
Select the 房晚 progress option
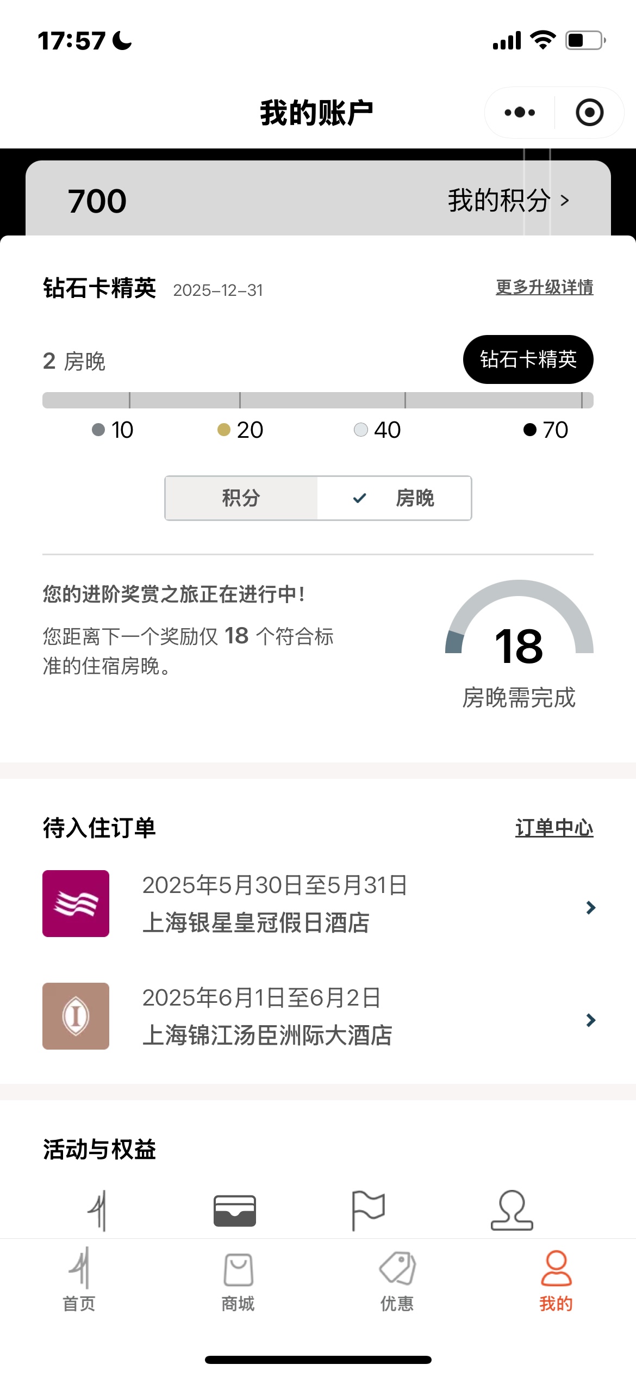(x=395, y=498)
